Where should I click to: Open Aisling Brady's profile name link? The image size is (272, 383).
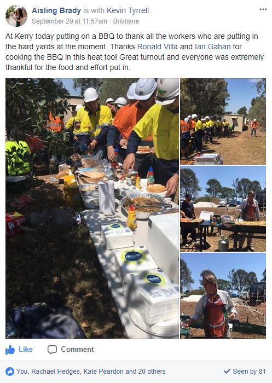click(56, 10)
